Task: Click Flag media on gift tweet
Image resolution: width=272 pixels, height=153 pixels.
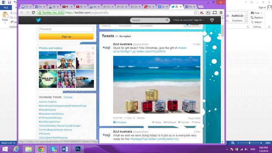Action: (x=194, y=118)
